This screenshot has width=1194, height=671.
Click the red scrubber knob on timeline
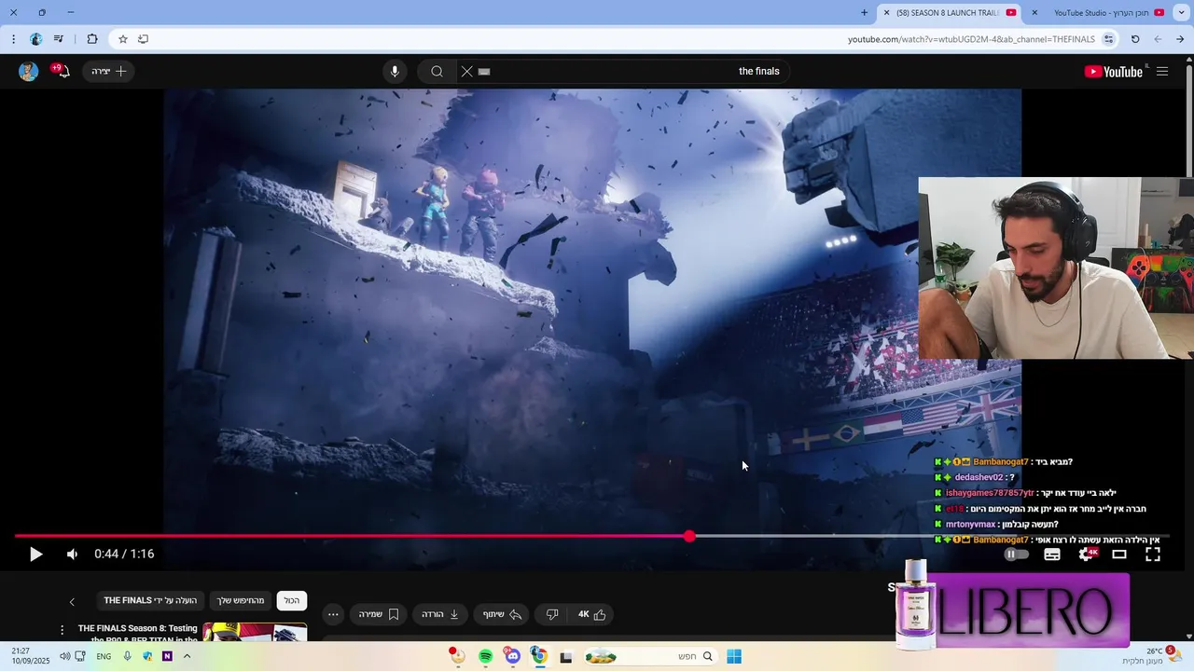(689, 536)
